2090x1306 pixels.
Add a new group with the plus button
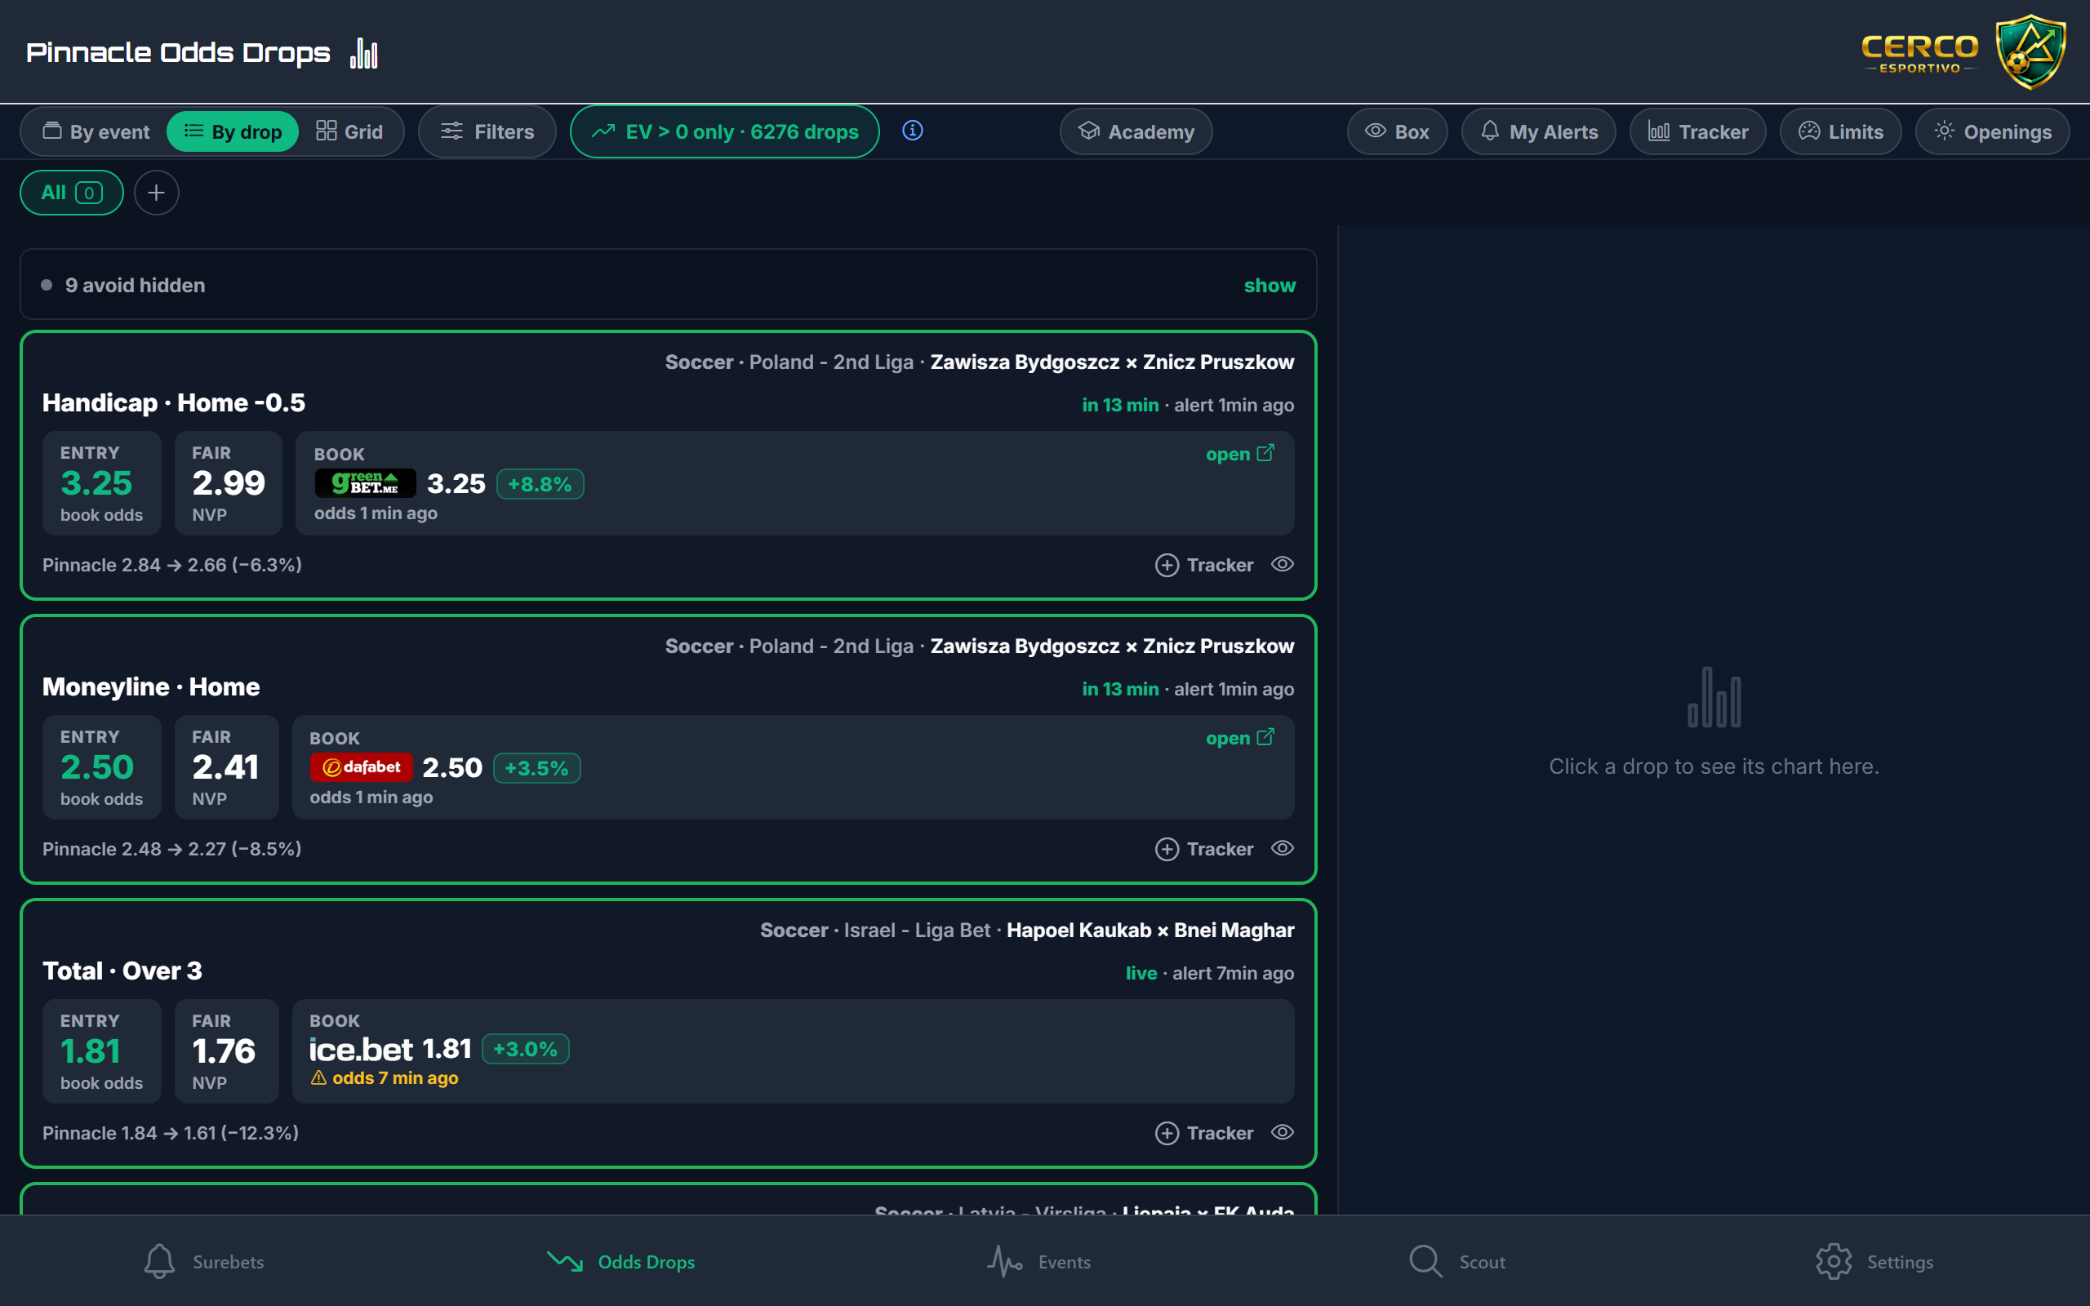(156, 193)
